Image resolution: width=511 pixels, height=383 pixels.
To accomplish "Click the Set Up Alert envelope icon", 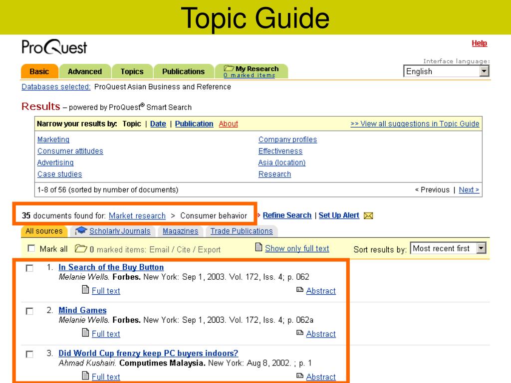I will coord(368,215).
